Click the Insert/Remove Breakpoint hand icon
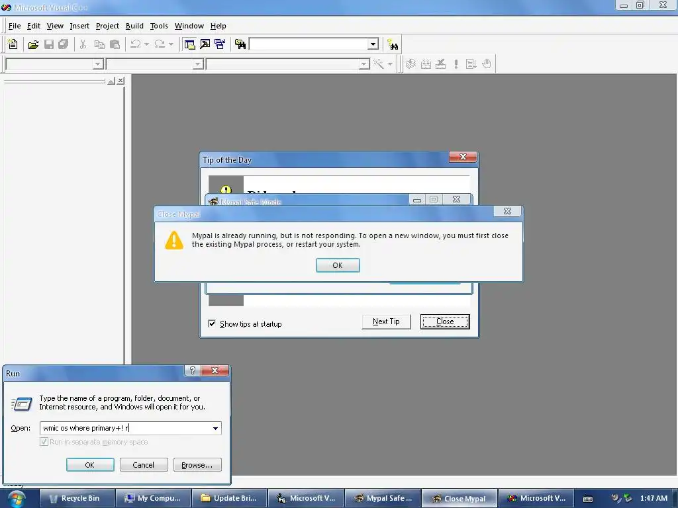Screen dimensions: 678x508 tap(487, 64)
